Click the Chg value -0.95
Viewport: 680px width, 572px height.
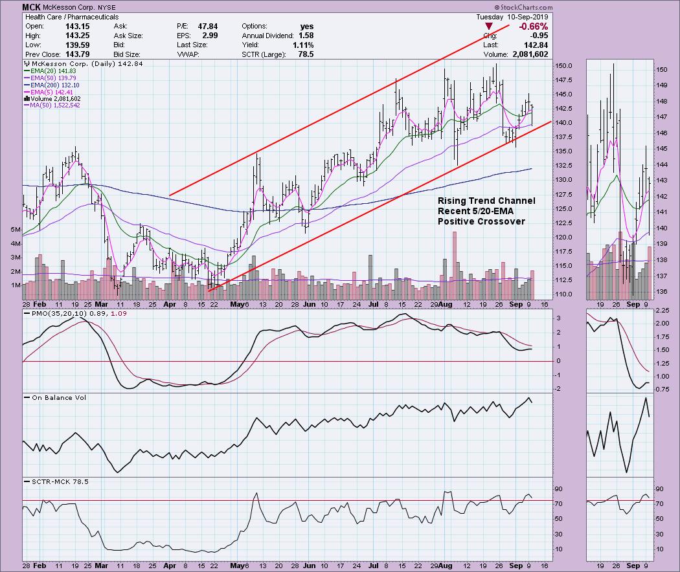pos(539,36)
